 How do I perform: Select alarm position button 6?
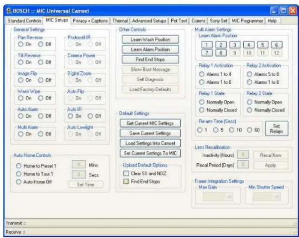coord(276,45)
